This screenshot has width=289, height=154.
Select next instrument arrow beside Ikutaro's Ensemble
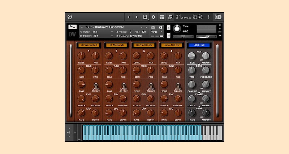[146, 27]
